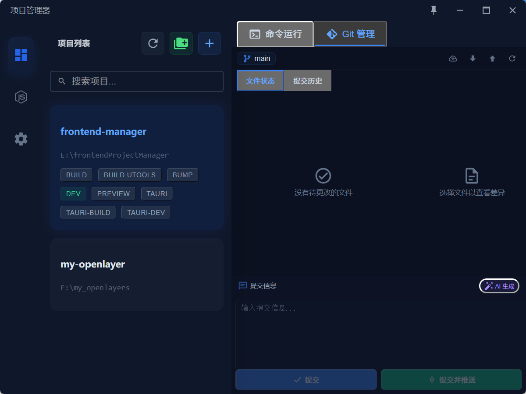Pin the window on top

pyautogui.click(x=434, y=10)
